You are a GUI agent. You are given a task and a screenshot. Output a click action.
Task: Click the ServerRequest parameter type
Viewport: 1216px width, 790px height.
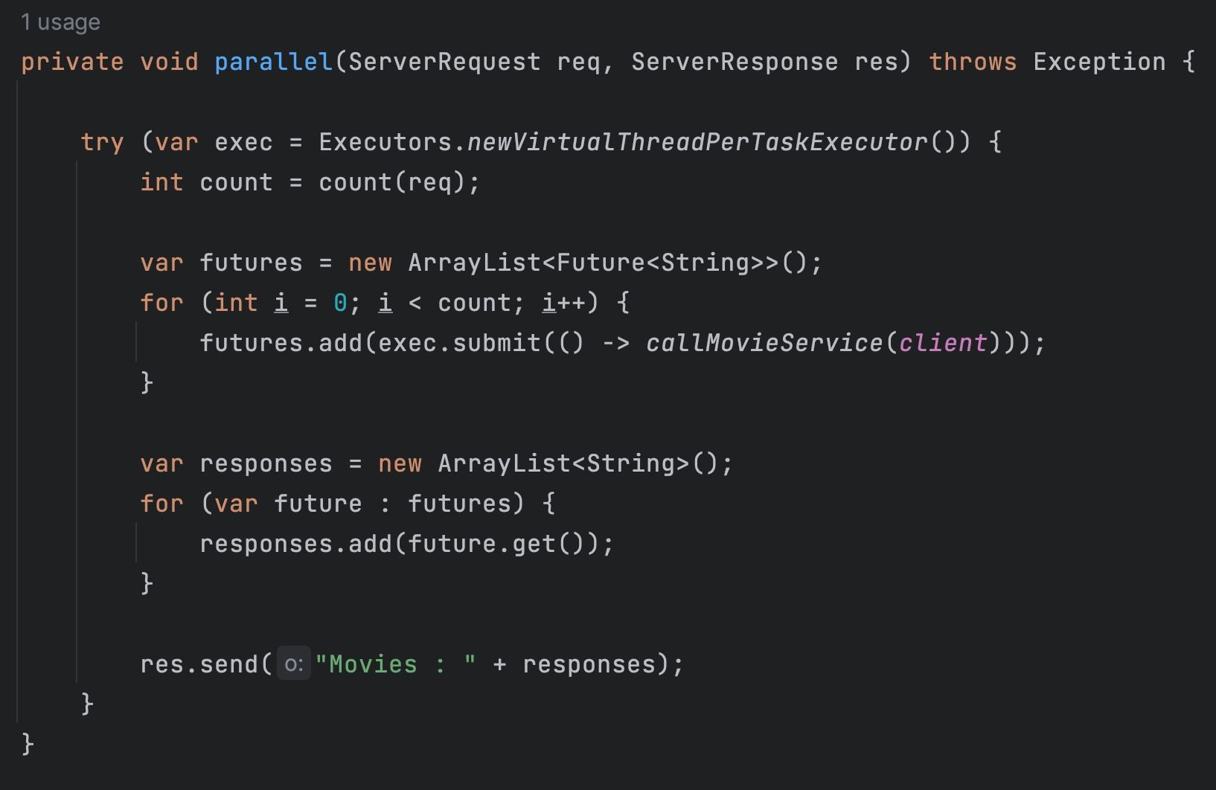pyautogui.click(x=444, y=62)
